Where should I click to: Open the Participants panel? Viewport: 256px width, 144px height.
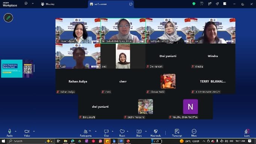86,133
